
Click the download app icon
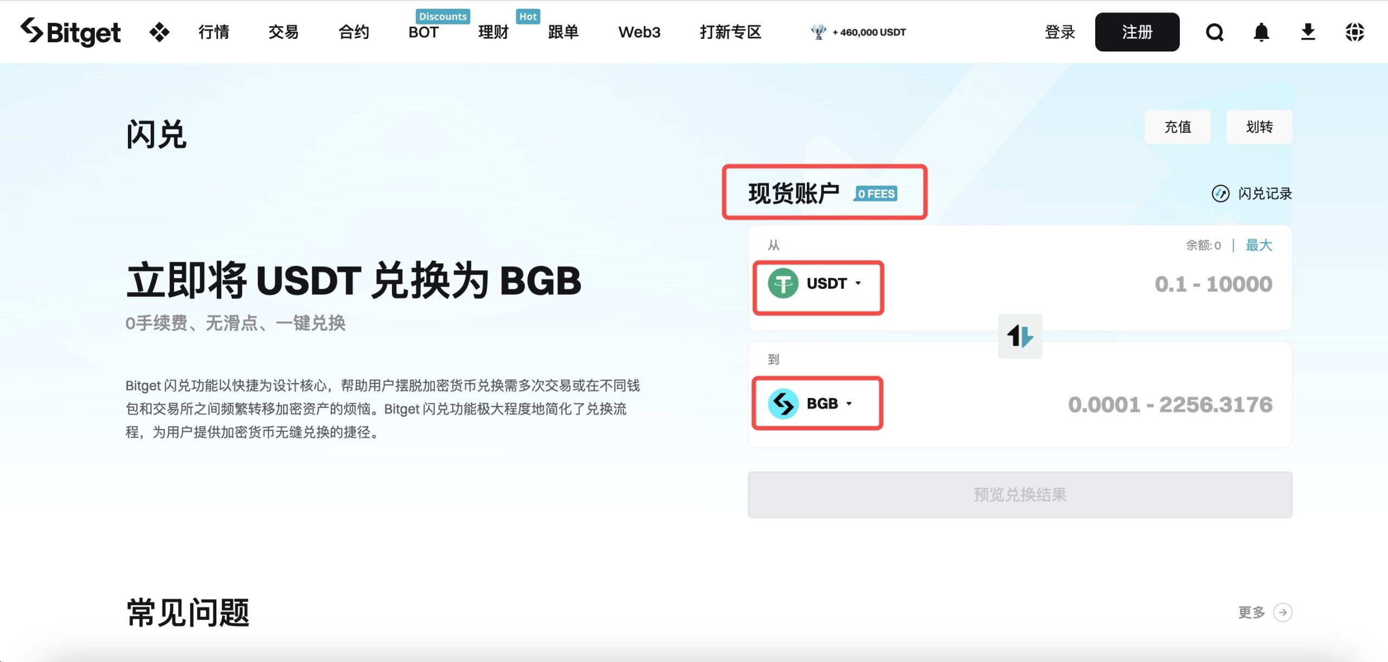click(1308, 33)
